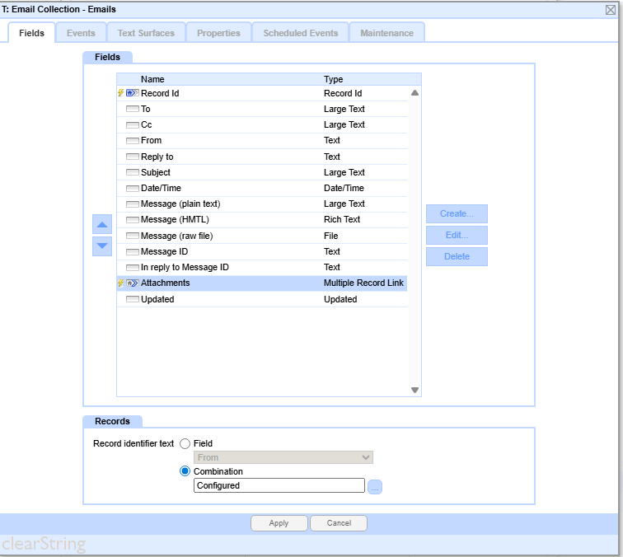Click the Attachments field link icon
This screenshot has height=557, width=623.
tap(132, 283)
